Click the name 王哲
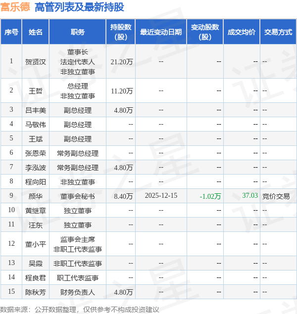 click(x=36, y=91)
